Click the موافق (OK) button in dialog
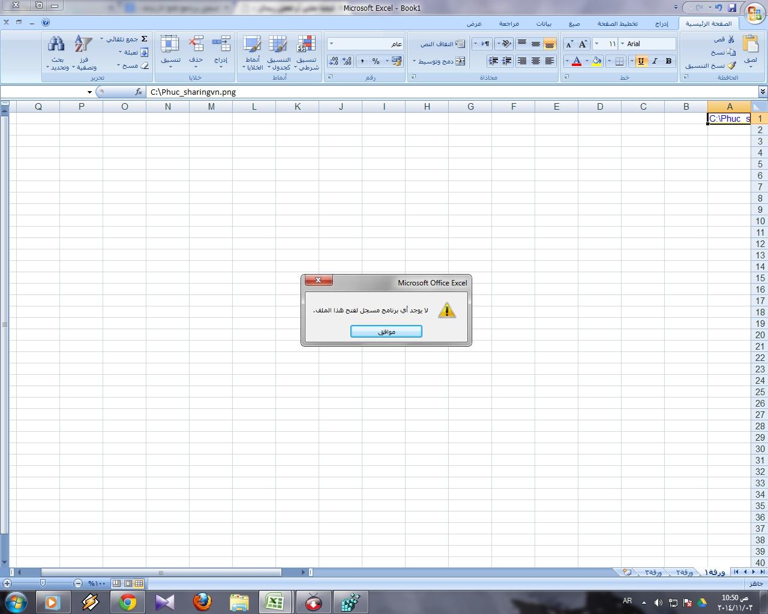The width and height of the screenshot is (768, 614). [x=386, y=332]
